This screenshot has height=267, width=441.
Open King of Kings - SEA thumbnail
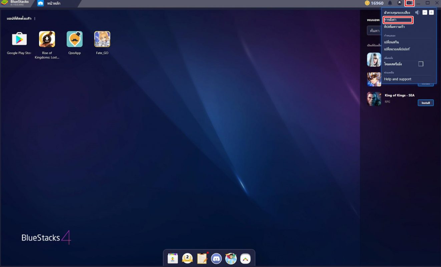(x=374, y=99)
